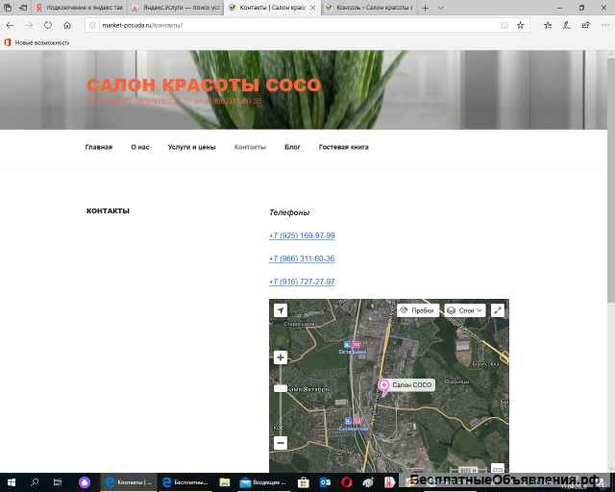615x492 pixels.
Task: Open the Входящие Mail taskbar app
Action: (263, 482)
